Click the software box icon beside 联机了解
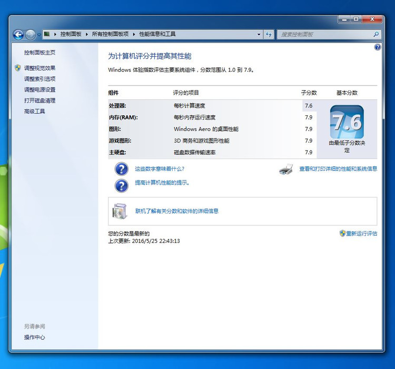The height and width of the screenshot is (369, 395). click(x=120, y=211)
